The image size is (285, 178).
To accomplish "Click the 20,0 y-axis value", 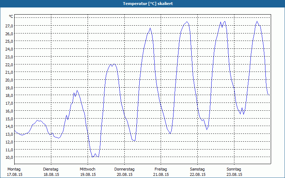I will tap(9, 80).
